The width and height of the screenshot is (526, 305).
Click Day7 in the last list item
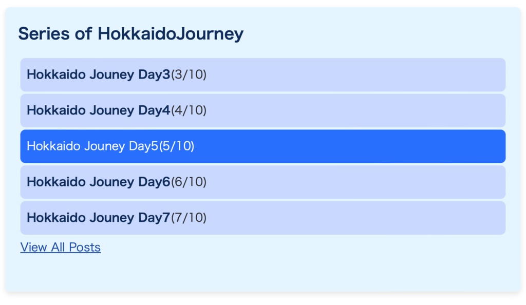pyautogui.click(x=154, y=218)
